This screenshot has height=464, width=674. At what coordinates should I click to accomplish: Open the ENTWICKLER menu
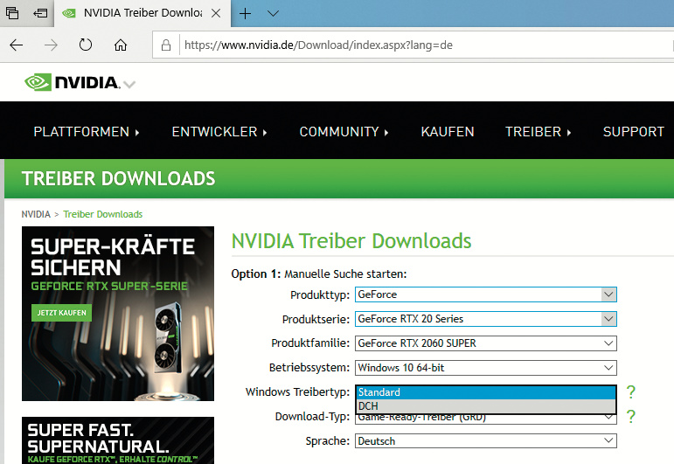pos(219,131)
